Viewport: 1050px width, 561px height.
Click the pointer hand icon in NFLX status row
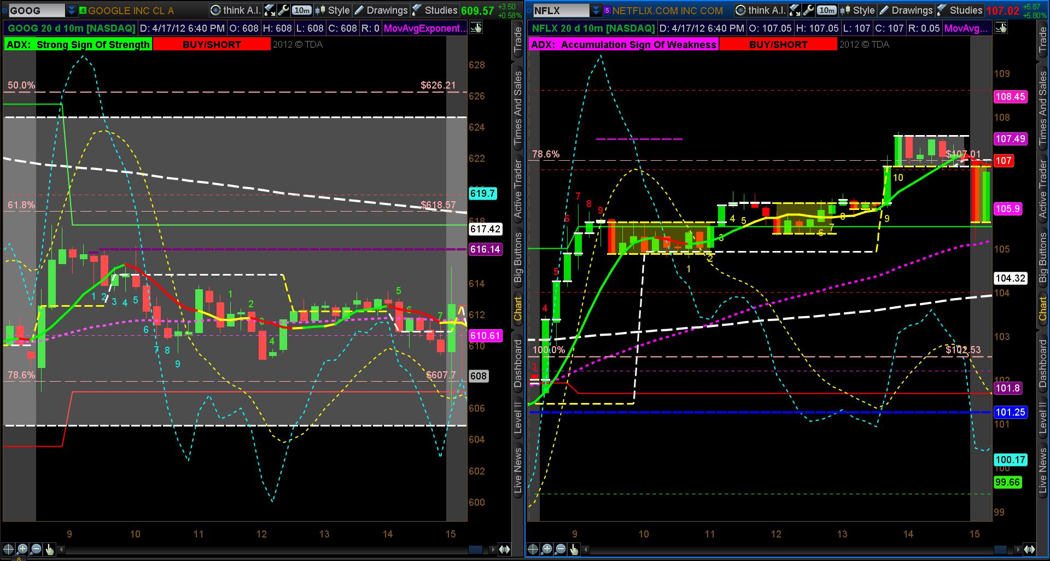coord(1001,28)
